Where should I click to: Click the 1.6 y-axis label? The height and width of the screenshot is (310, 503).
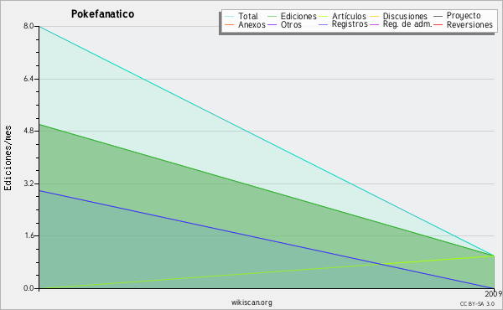point(29,236)
